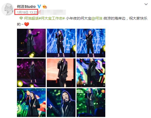Open the top right blue backdrop photo
Viewport: 151px width, 118px height.
(x=91, y=43)
